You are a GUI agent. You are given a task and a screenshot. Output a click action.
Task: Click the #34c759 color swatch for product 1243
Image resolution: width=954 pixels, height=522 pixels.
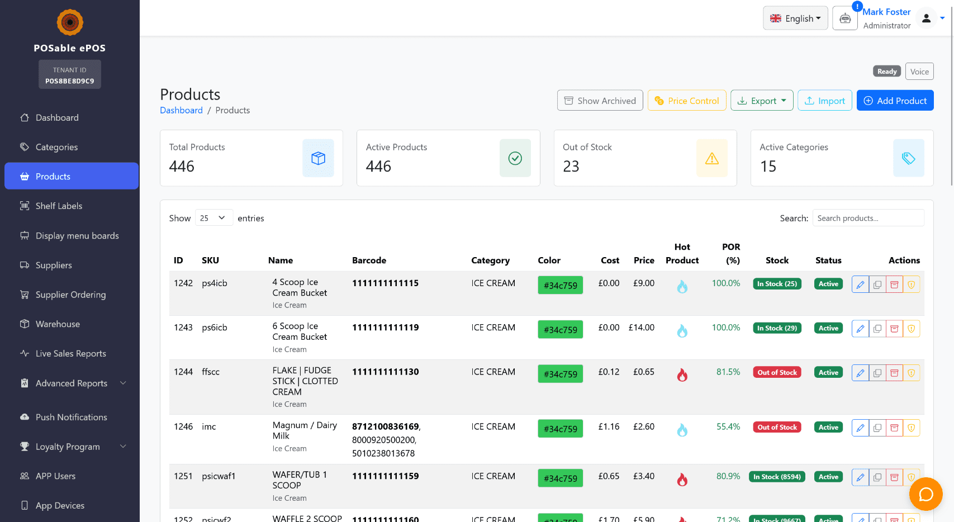tap(560, 330)
